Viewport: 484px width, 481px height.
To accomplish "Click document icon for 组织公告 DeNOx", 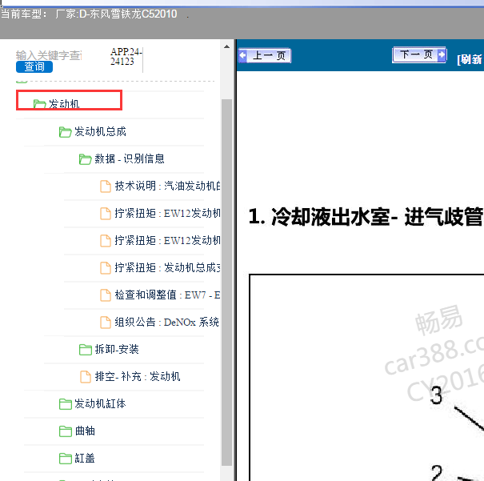I will point(106,322).
